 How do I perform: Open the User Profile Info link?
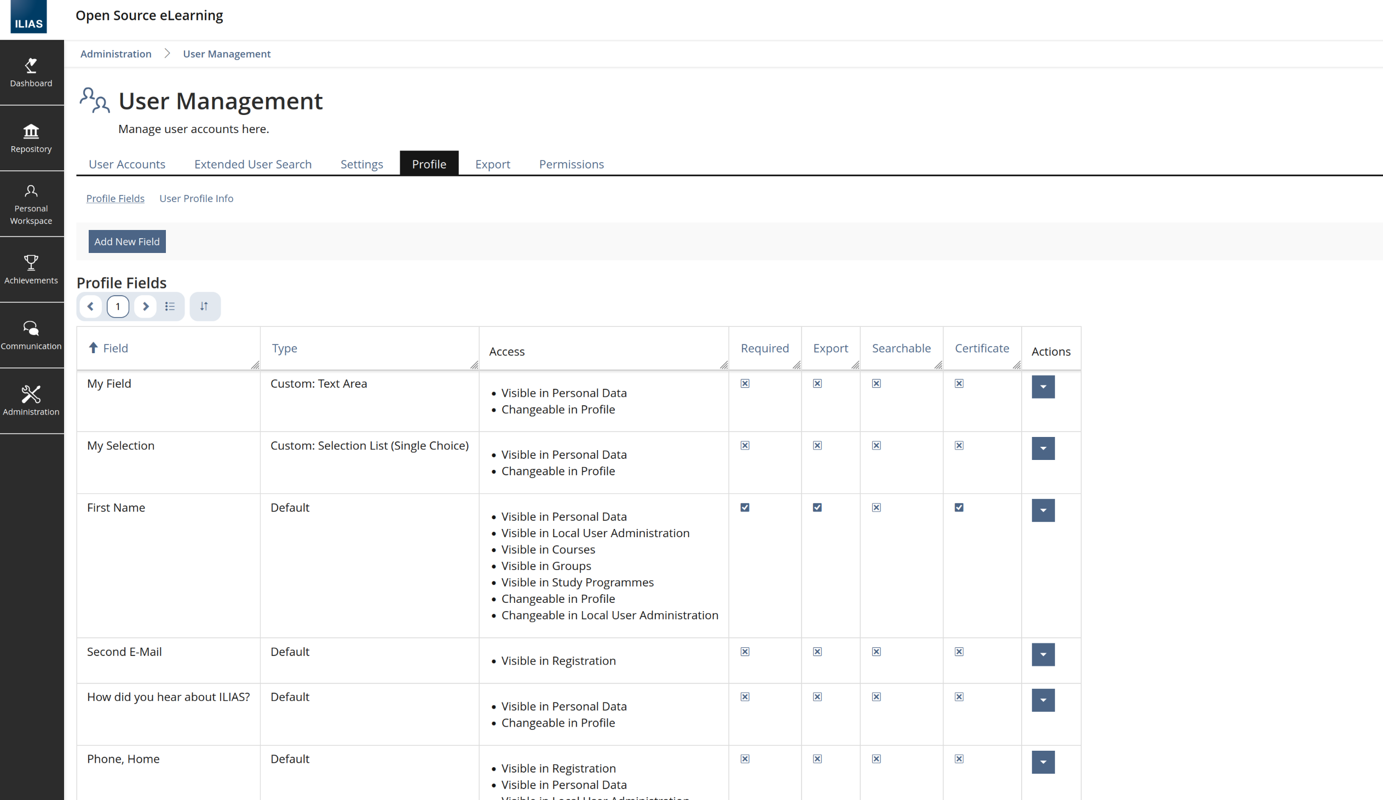(x=196, y=198)
